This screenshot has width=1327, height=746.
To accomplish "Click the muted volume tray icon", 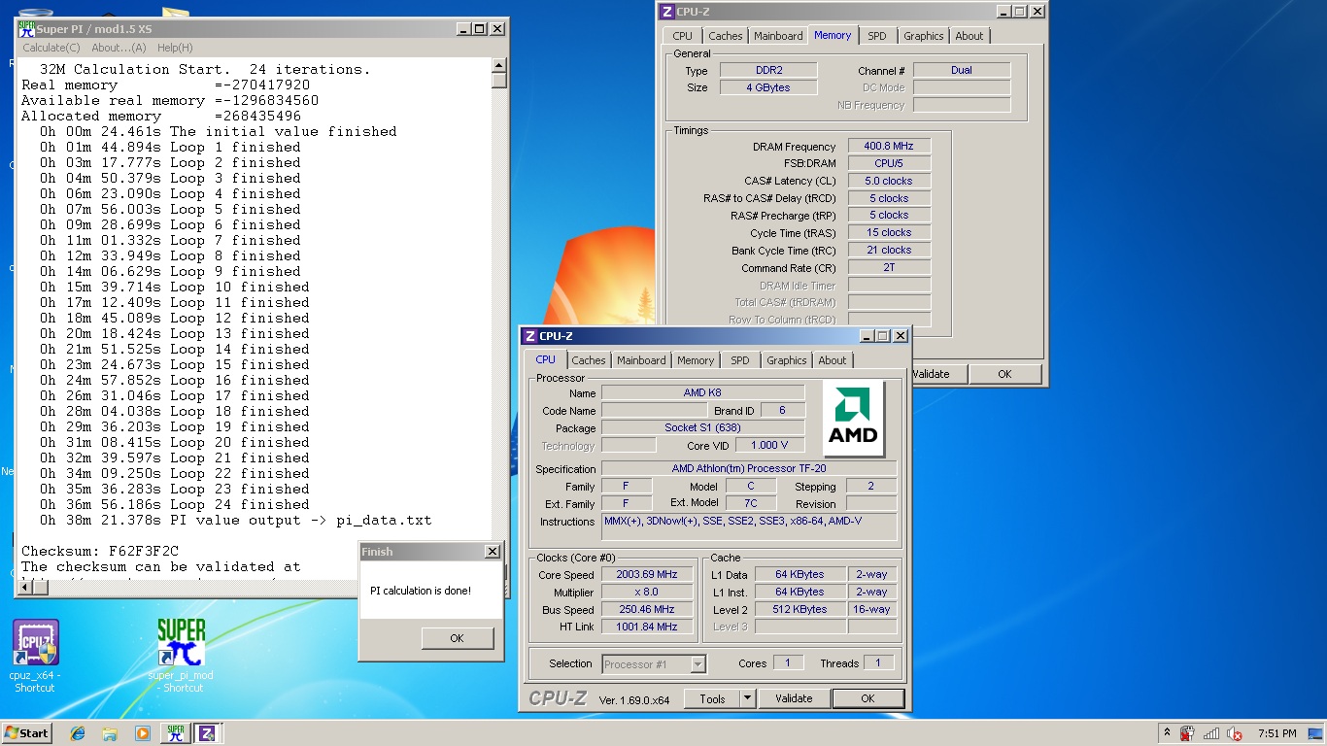I will coord(1236,733).
